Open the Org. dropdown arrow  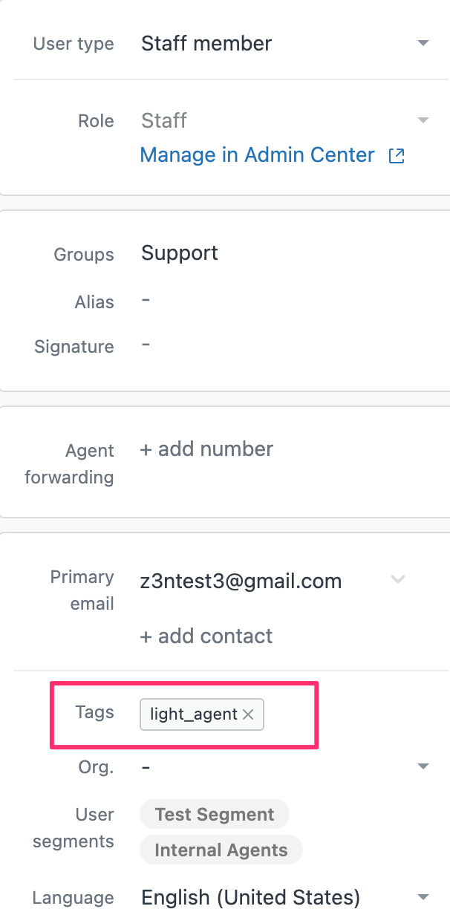423,766
